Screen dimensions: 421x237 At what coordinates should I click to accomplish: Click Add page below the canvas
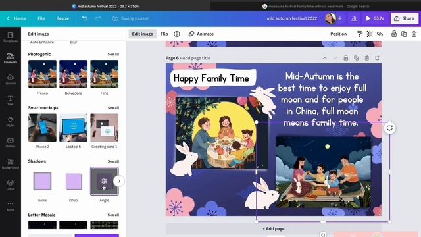coord(274,229)
